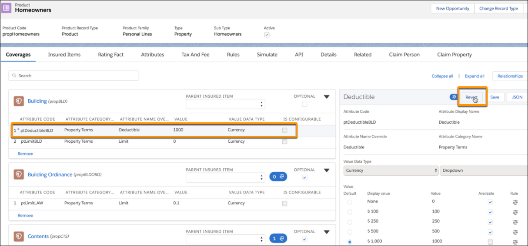
Task: Switch to the Insured Items tab
Action: 64,55
